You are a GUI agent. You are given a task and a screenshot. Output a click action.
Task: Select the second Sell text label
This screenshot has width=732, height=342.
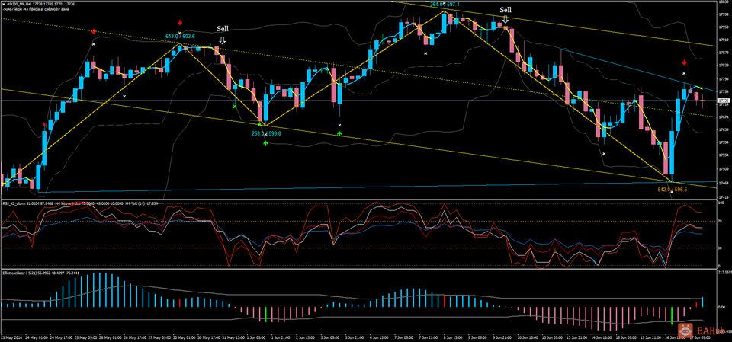pyautogui.click(x=506, y=9)
